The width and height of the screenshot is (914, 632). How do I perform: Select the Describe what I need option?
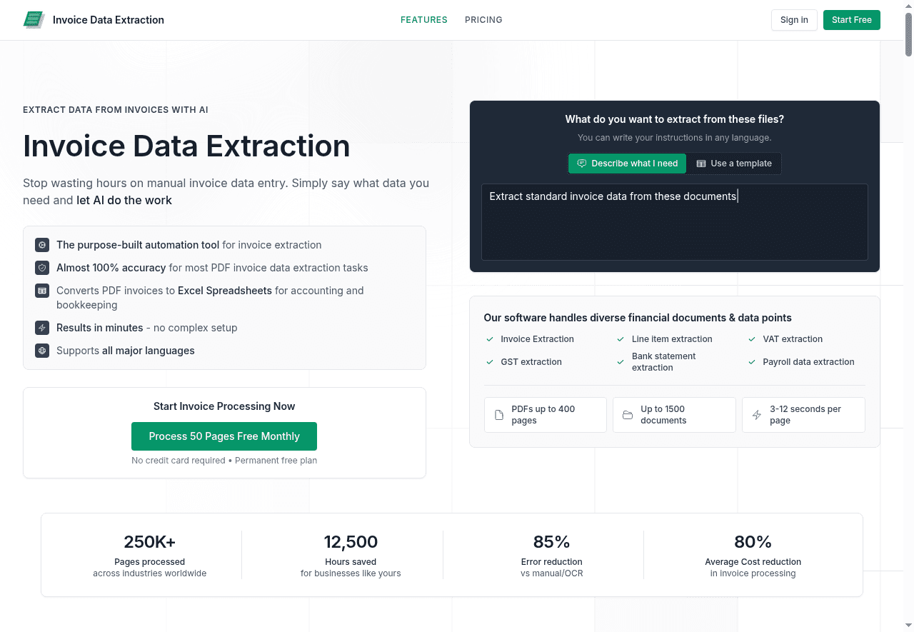click(627, 164)
